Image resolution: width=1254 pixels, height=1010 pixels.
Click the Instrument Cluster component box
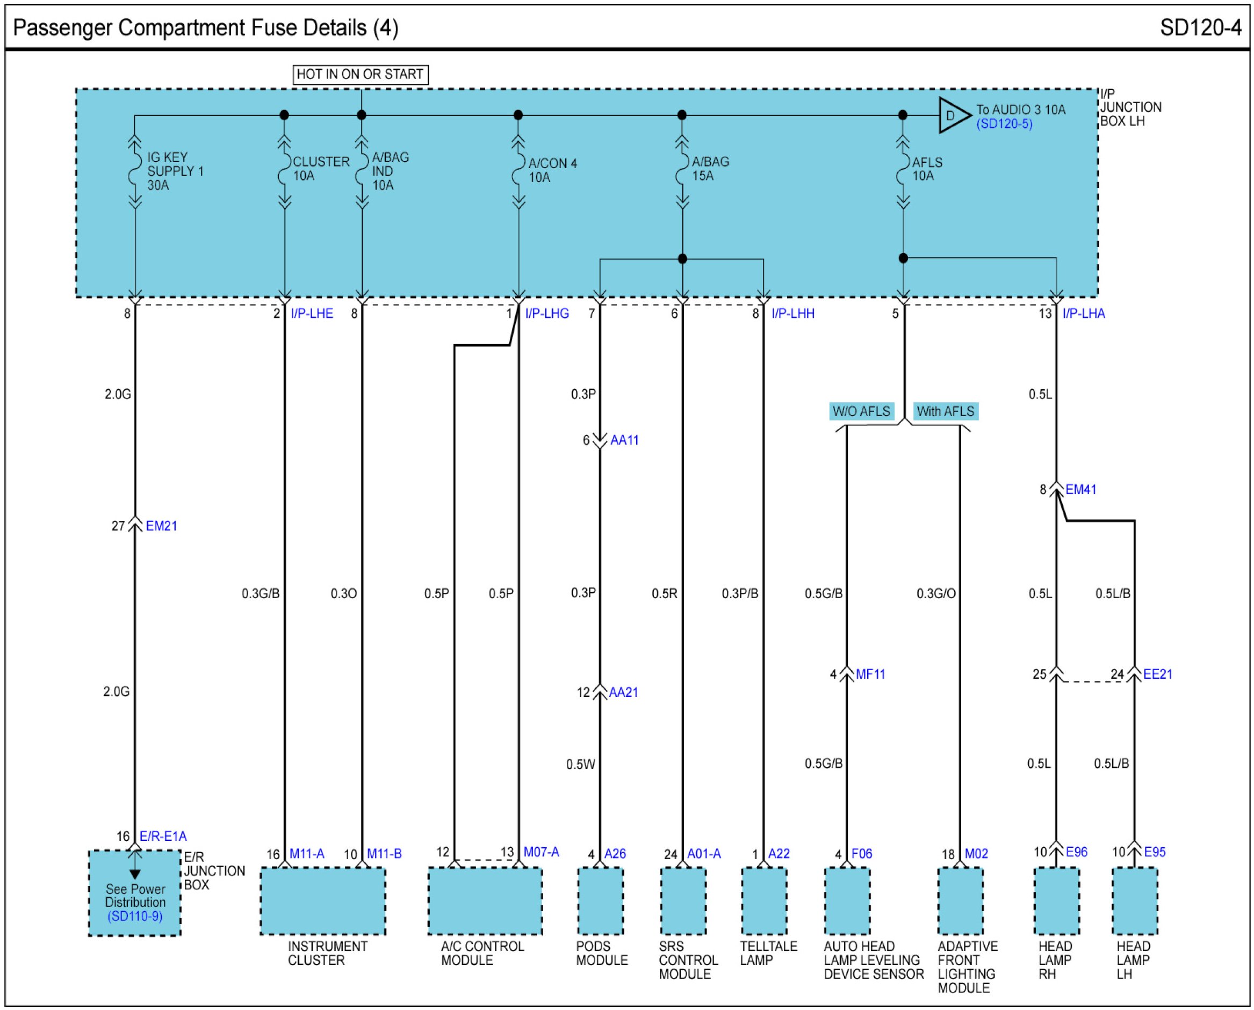pos(322,900)
